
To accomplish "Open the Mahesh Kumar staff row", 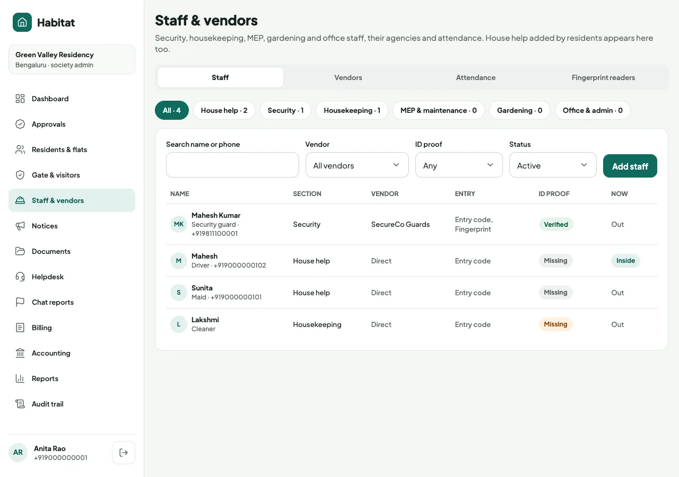I will tap(412, 224).
